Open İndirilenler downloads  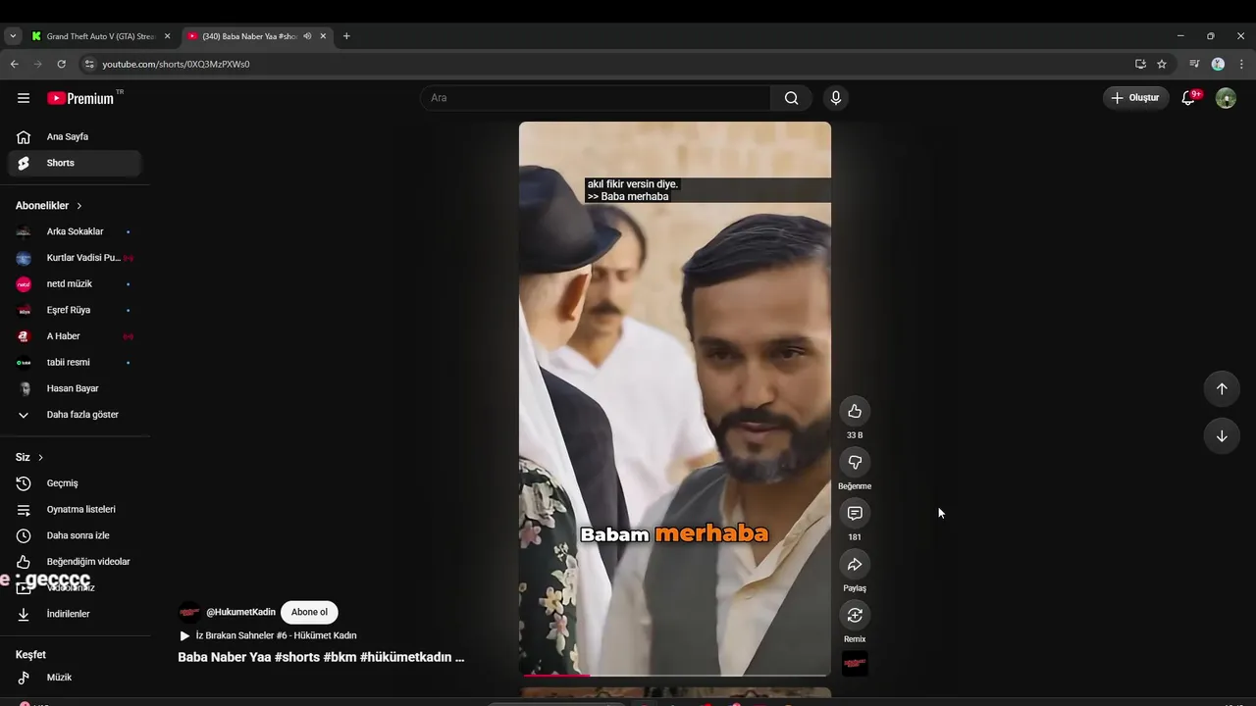75,614
